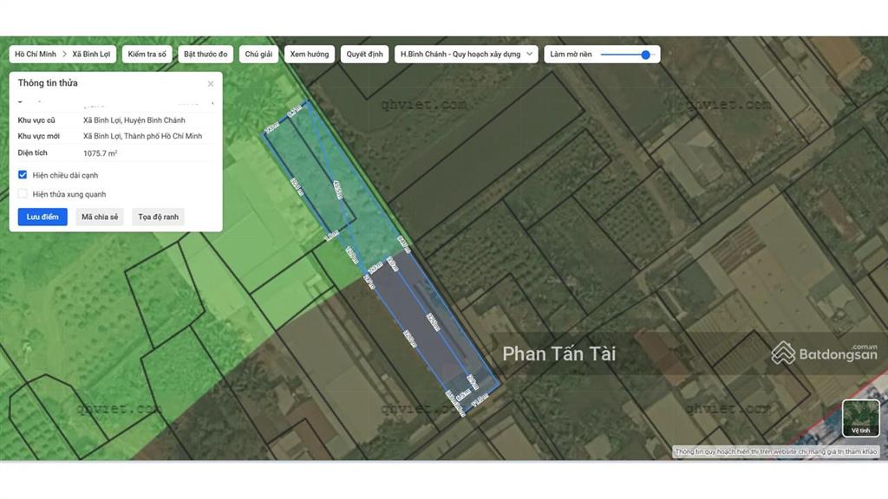Open Tọa độ ranh boundary coordinates
888x499 pixels.
(158, 217)
